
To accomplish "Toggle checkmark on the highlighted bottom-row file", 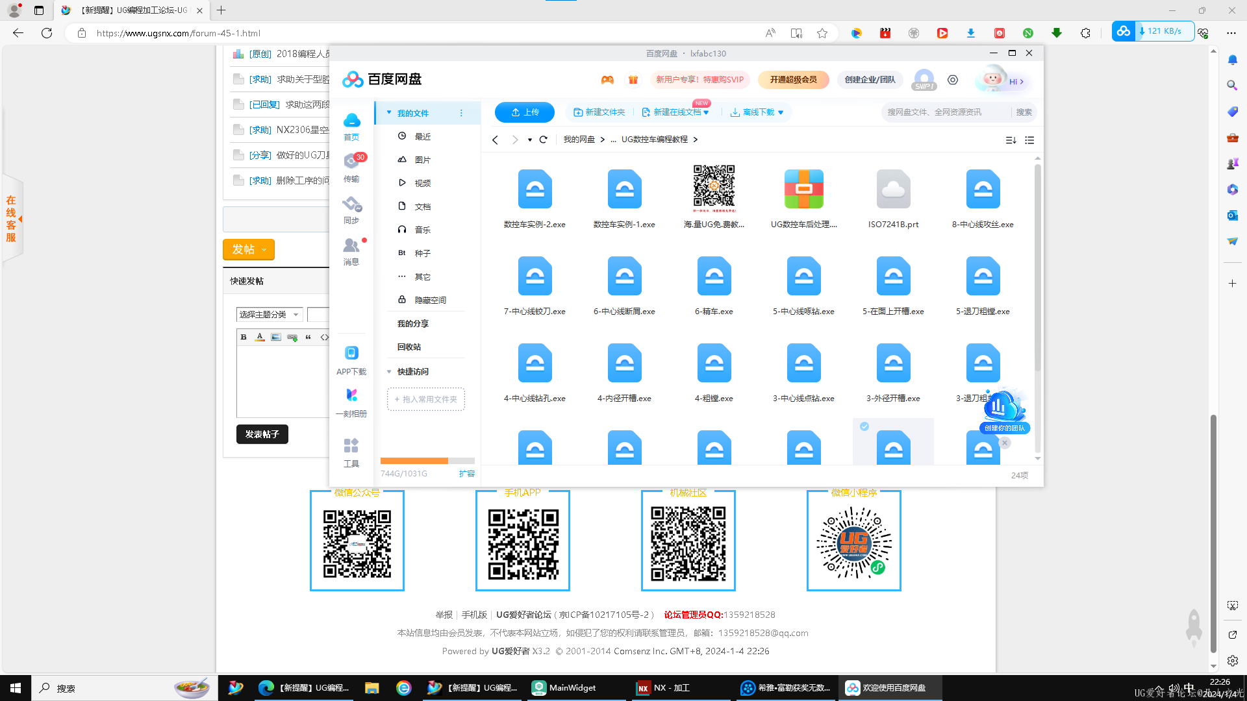I will tap(864, 426).
